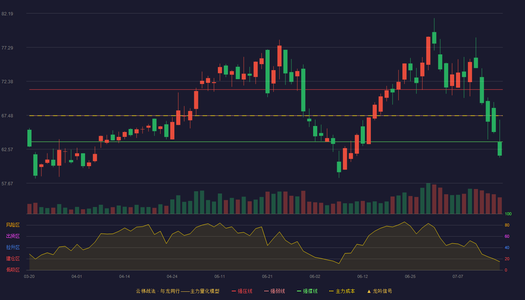
Task: Click the 04-24 date label
Action: [x=172, y=276]
